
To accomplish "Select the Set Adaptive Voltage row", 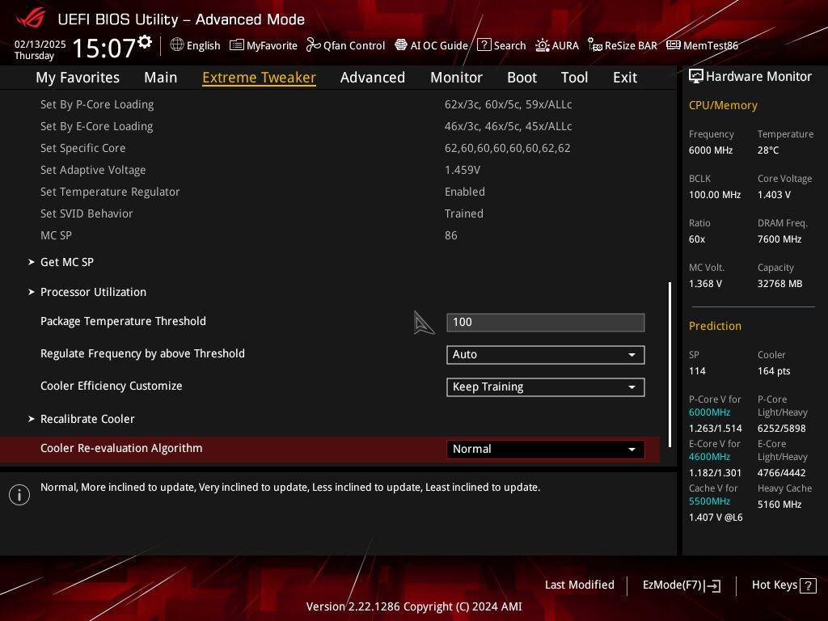I will (330, 170).
